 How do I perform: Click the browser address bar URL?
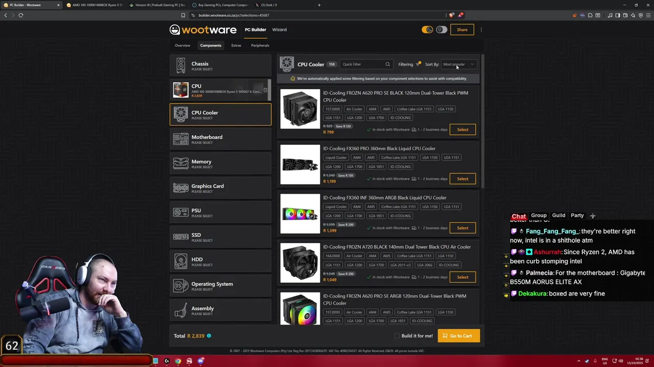point(234,15)
